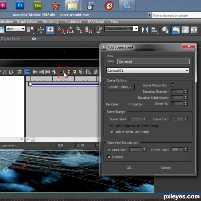This screenshot has width=201, height=201.
Task: Click the Add Image Layer Event icon
Action: pos(81,72)
